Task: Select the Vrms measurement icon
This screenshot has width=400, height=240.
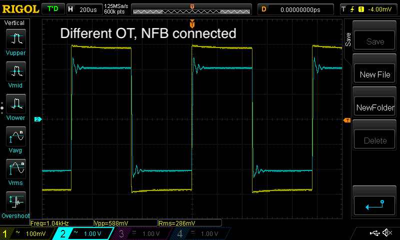Action: 16,169
